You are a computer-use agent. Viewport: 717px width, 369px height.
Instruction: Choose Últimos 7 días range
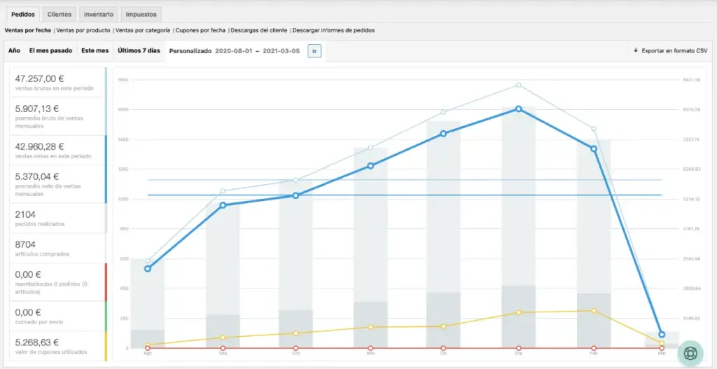pyautogui.click(x=139, y=50)
